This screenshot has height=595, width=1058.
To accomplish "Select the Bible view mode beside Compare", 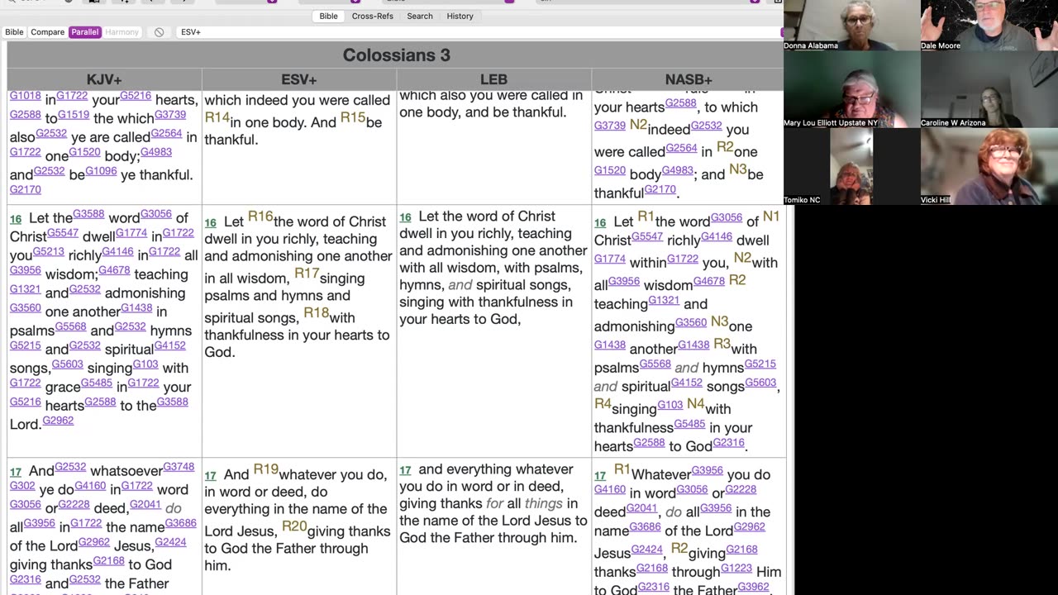I will [14, 32].
